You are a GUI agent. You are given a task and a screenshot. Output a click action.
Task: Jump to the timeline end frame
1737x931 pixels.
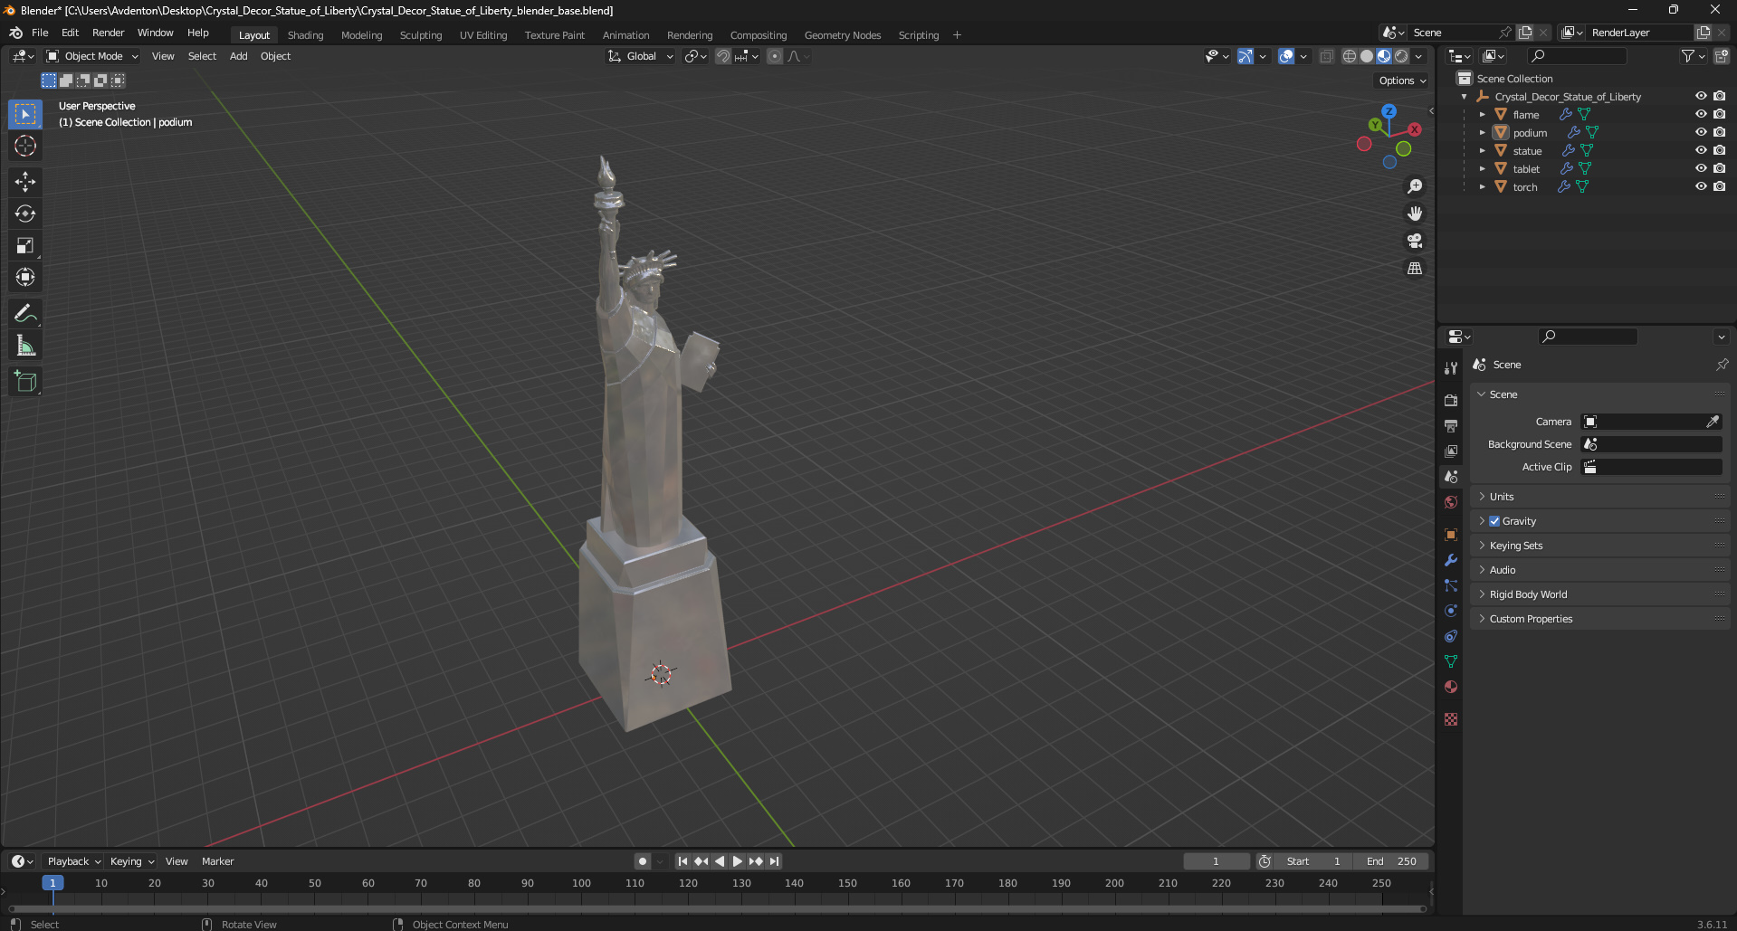tap(774, 861)
